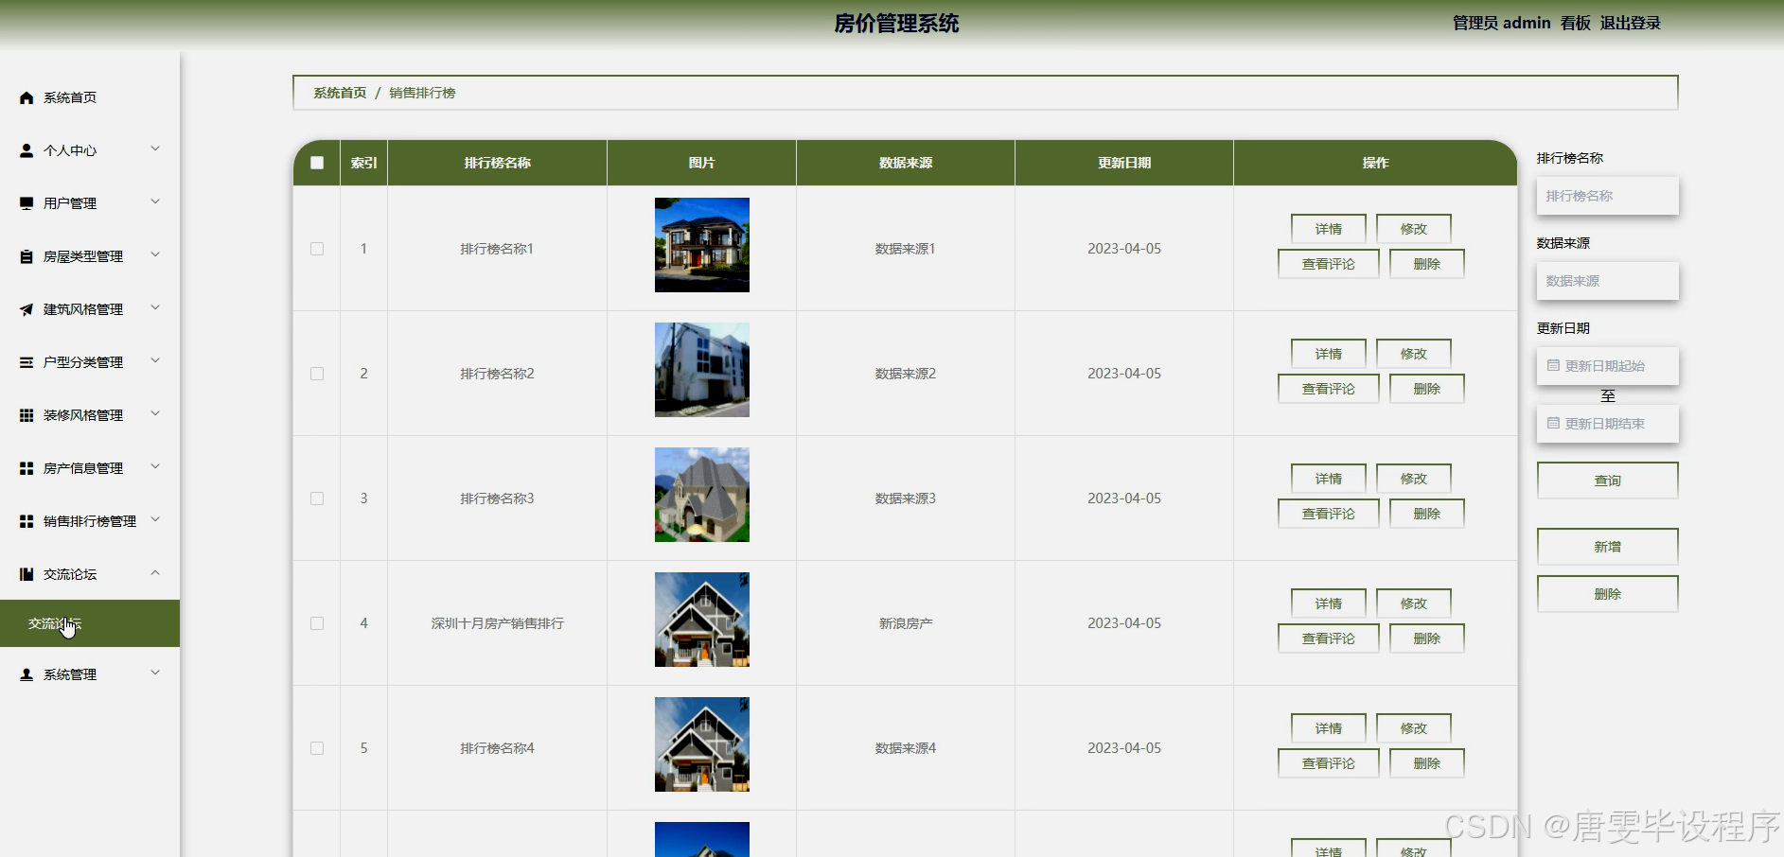Click the 删除 button in the right panel
The image size is (1784, 857).
pyautogui.click(x=1607, y=594)
